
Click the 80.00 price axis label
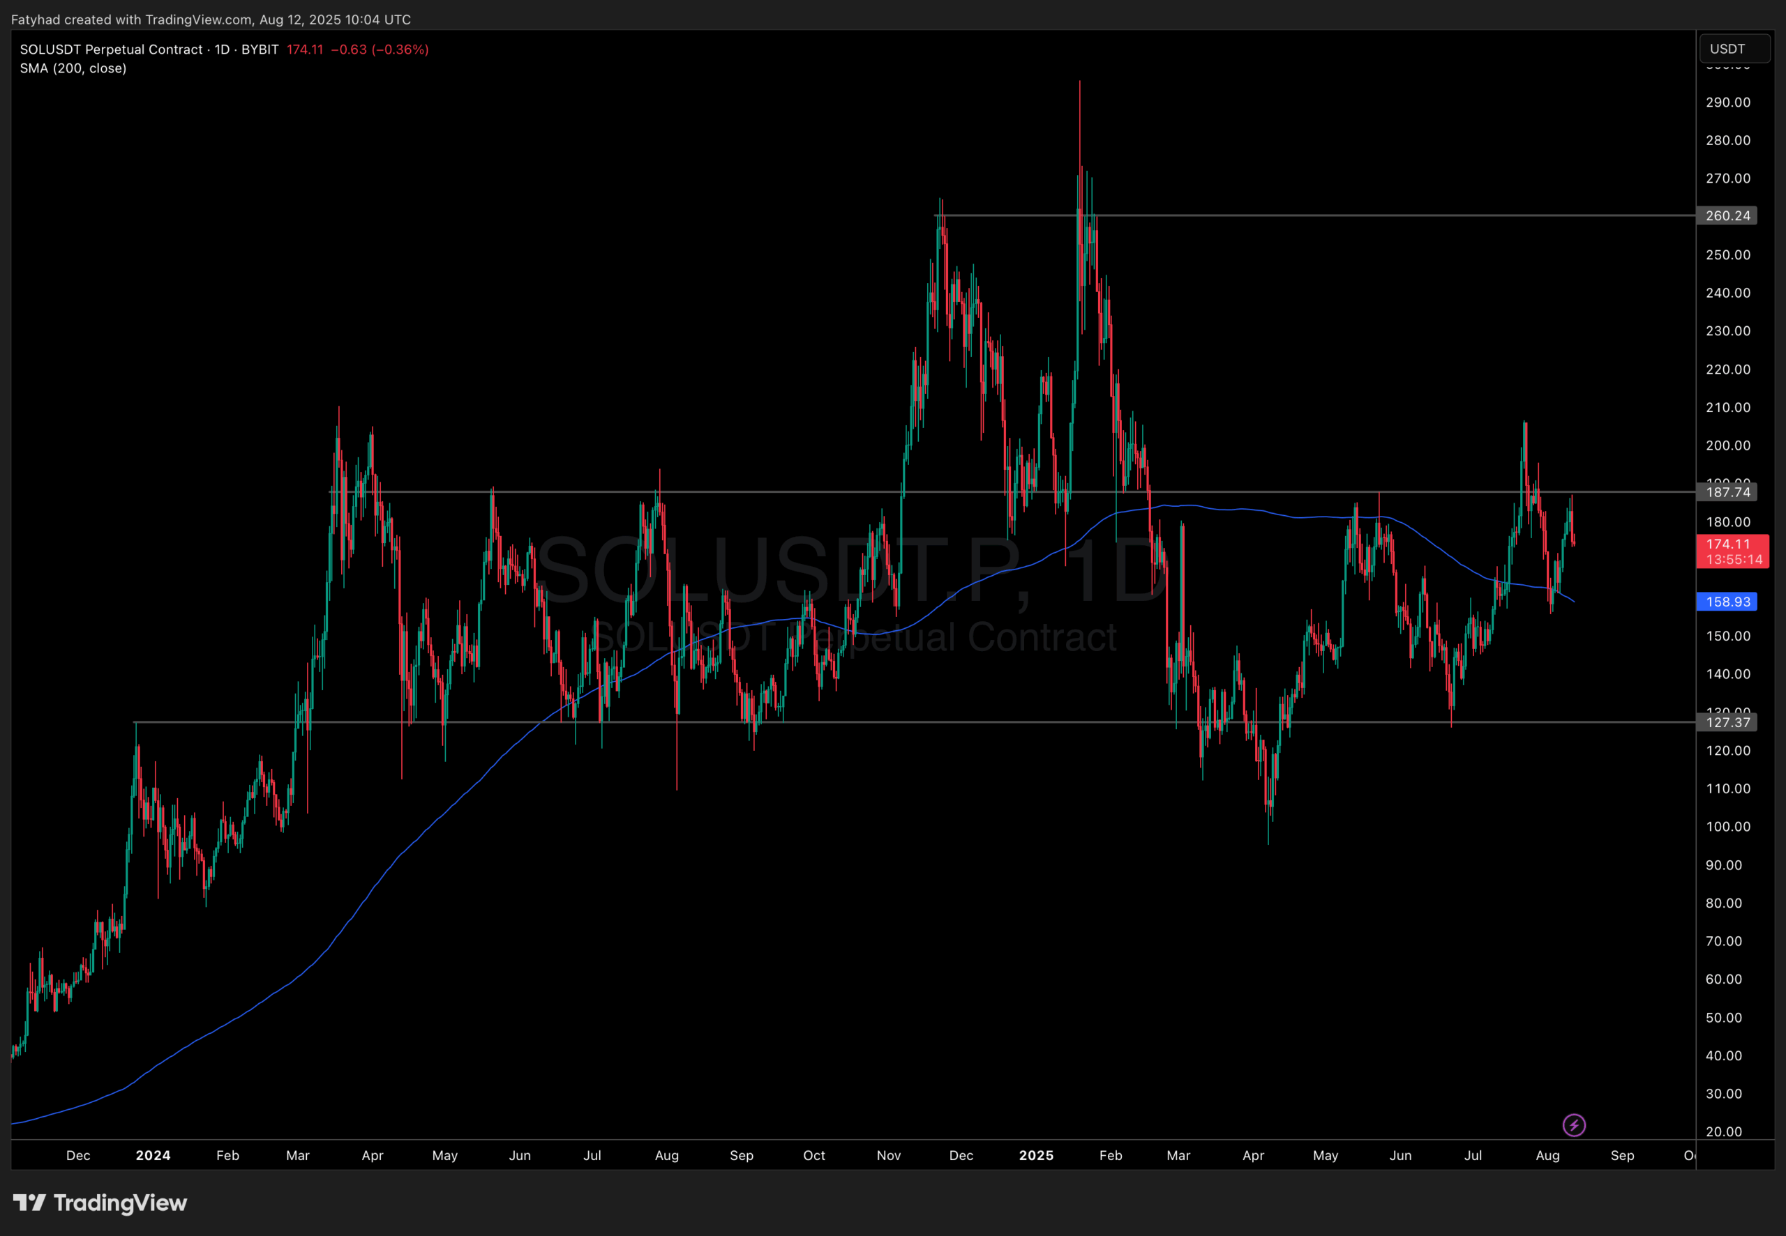click(x=1724, y=903)
